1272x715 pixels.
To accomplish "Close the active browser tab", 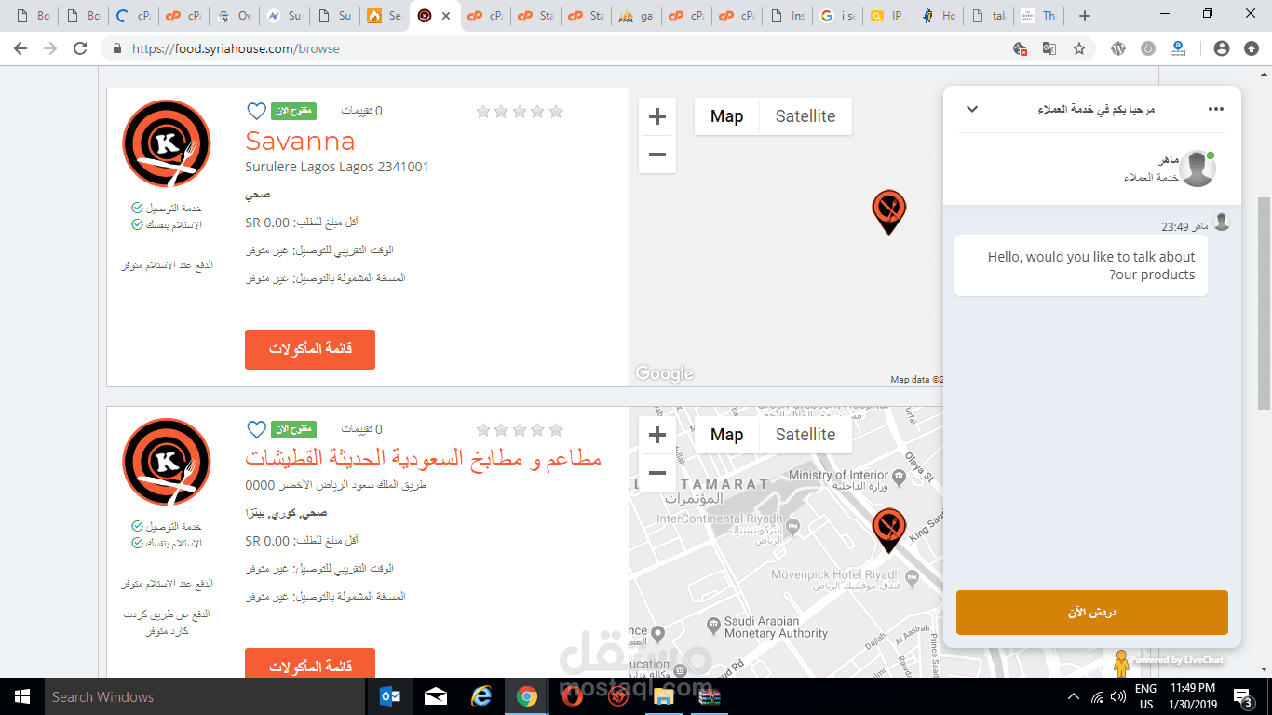I will point(446,16).
